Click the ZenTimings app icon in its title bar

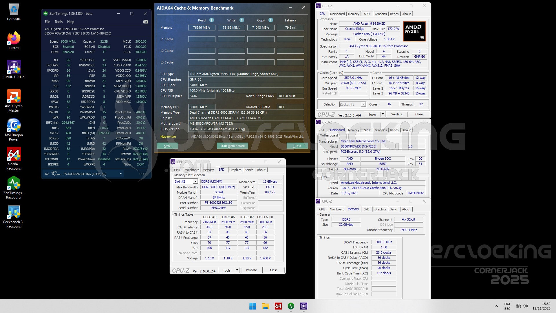[x=45, y=14]
